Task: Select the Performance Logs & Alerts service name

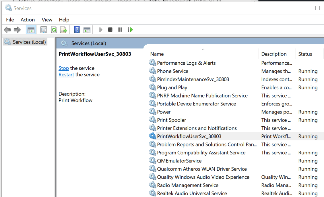Action: (x=186, y=63)
